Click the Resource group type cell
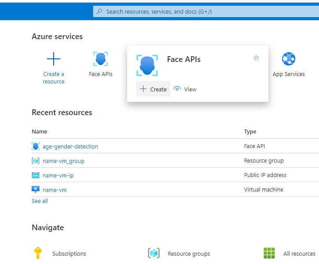The image size is (319, 264). pos(264,161)
